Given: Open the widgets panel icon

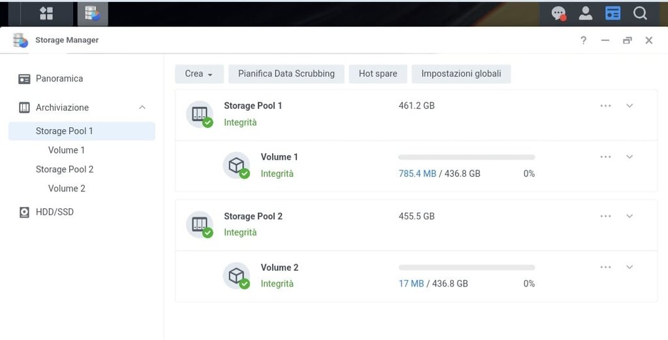Looking at the screenshot, I should [613, 13].
